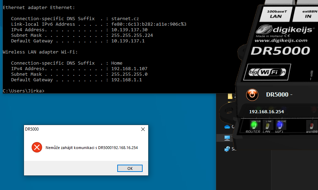Click OK in the DR5000 error dialog

point(130,168)
